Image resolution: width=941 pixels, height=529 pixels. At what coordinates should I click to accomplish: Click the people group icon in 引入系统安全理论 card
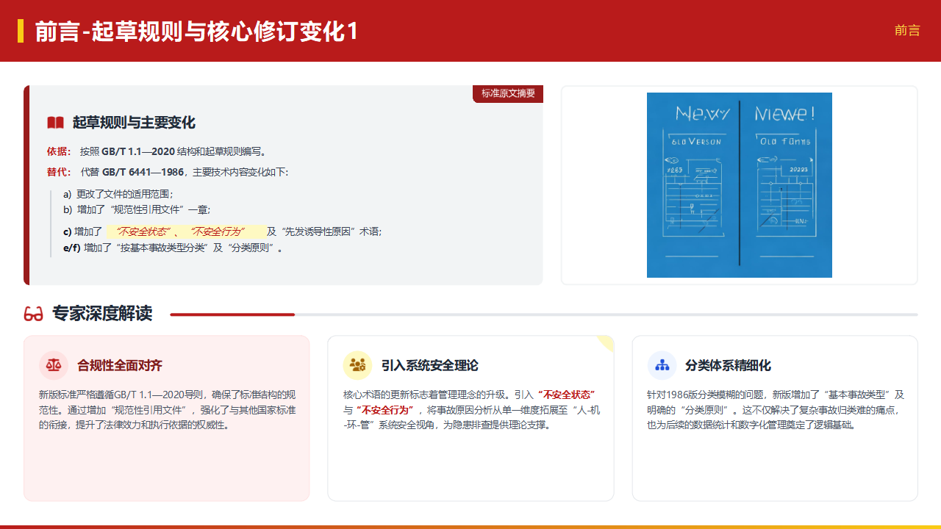(358, 365)
